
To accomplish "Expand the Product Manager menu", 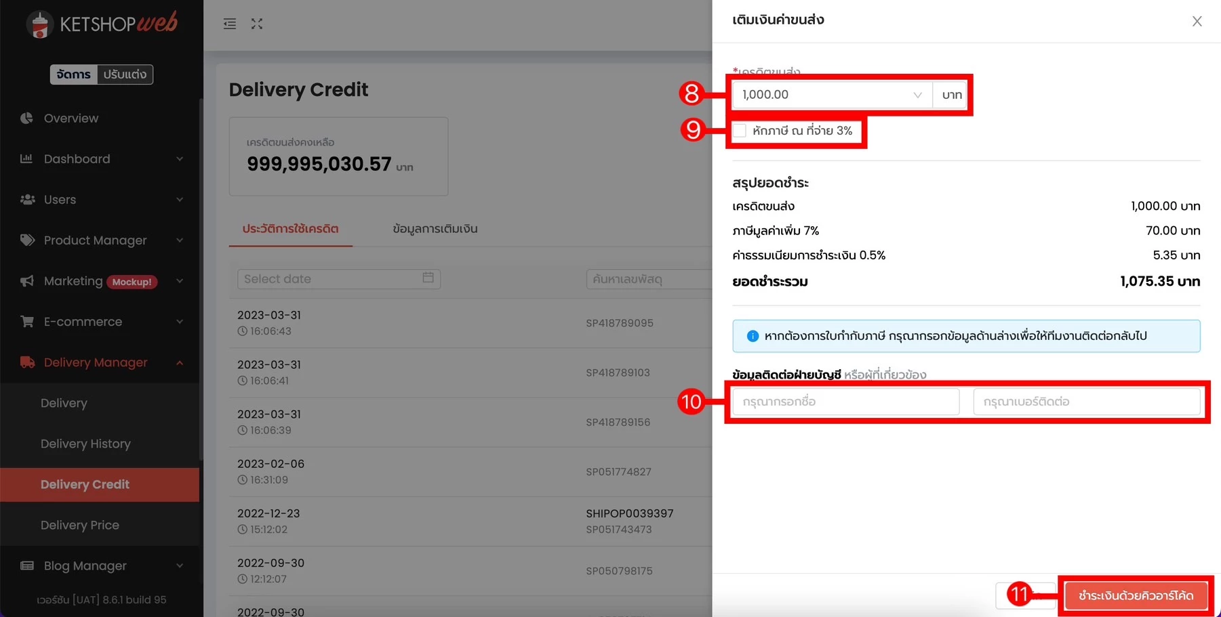I will tap(102, 240).
